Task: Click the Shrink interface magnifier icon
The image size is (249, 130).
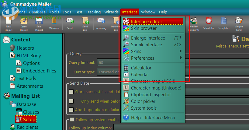Action: click(x=126, y=45)
